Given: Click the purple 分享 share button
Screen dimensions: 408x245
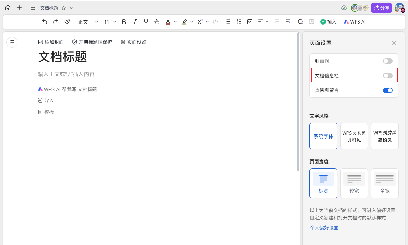Looking at the screenshot, I should point(381,8).
